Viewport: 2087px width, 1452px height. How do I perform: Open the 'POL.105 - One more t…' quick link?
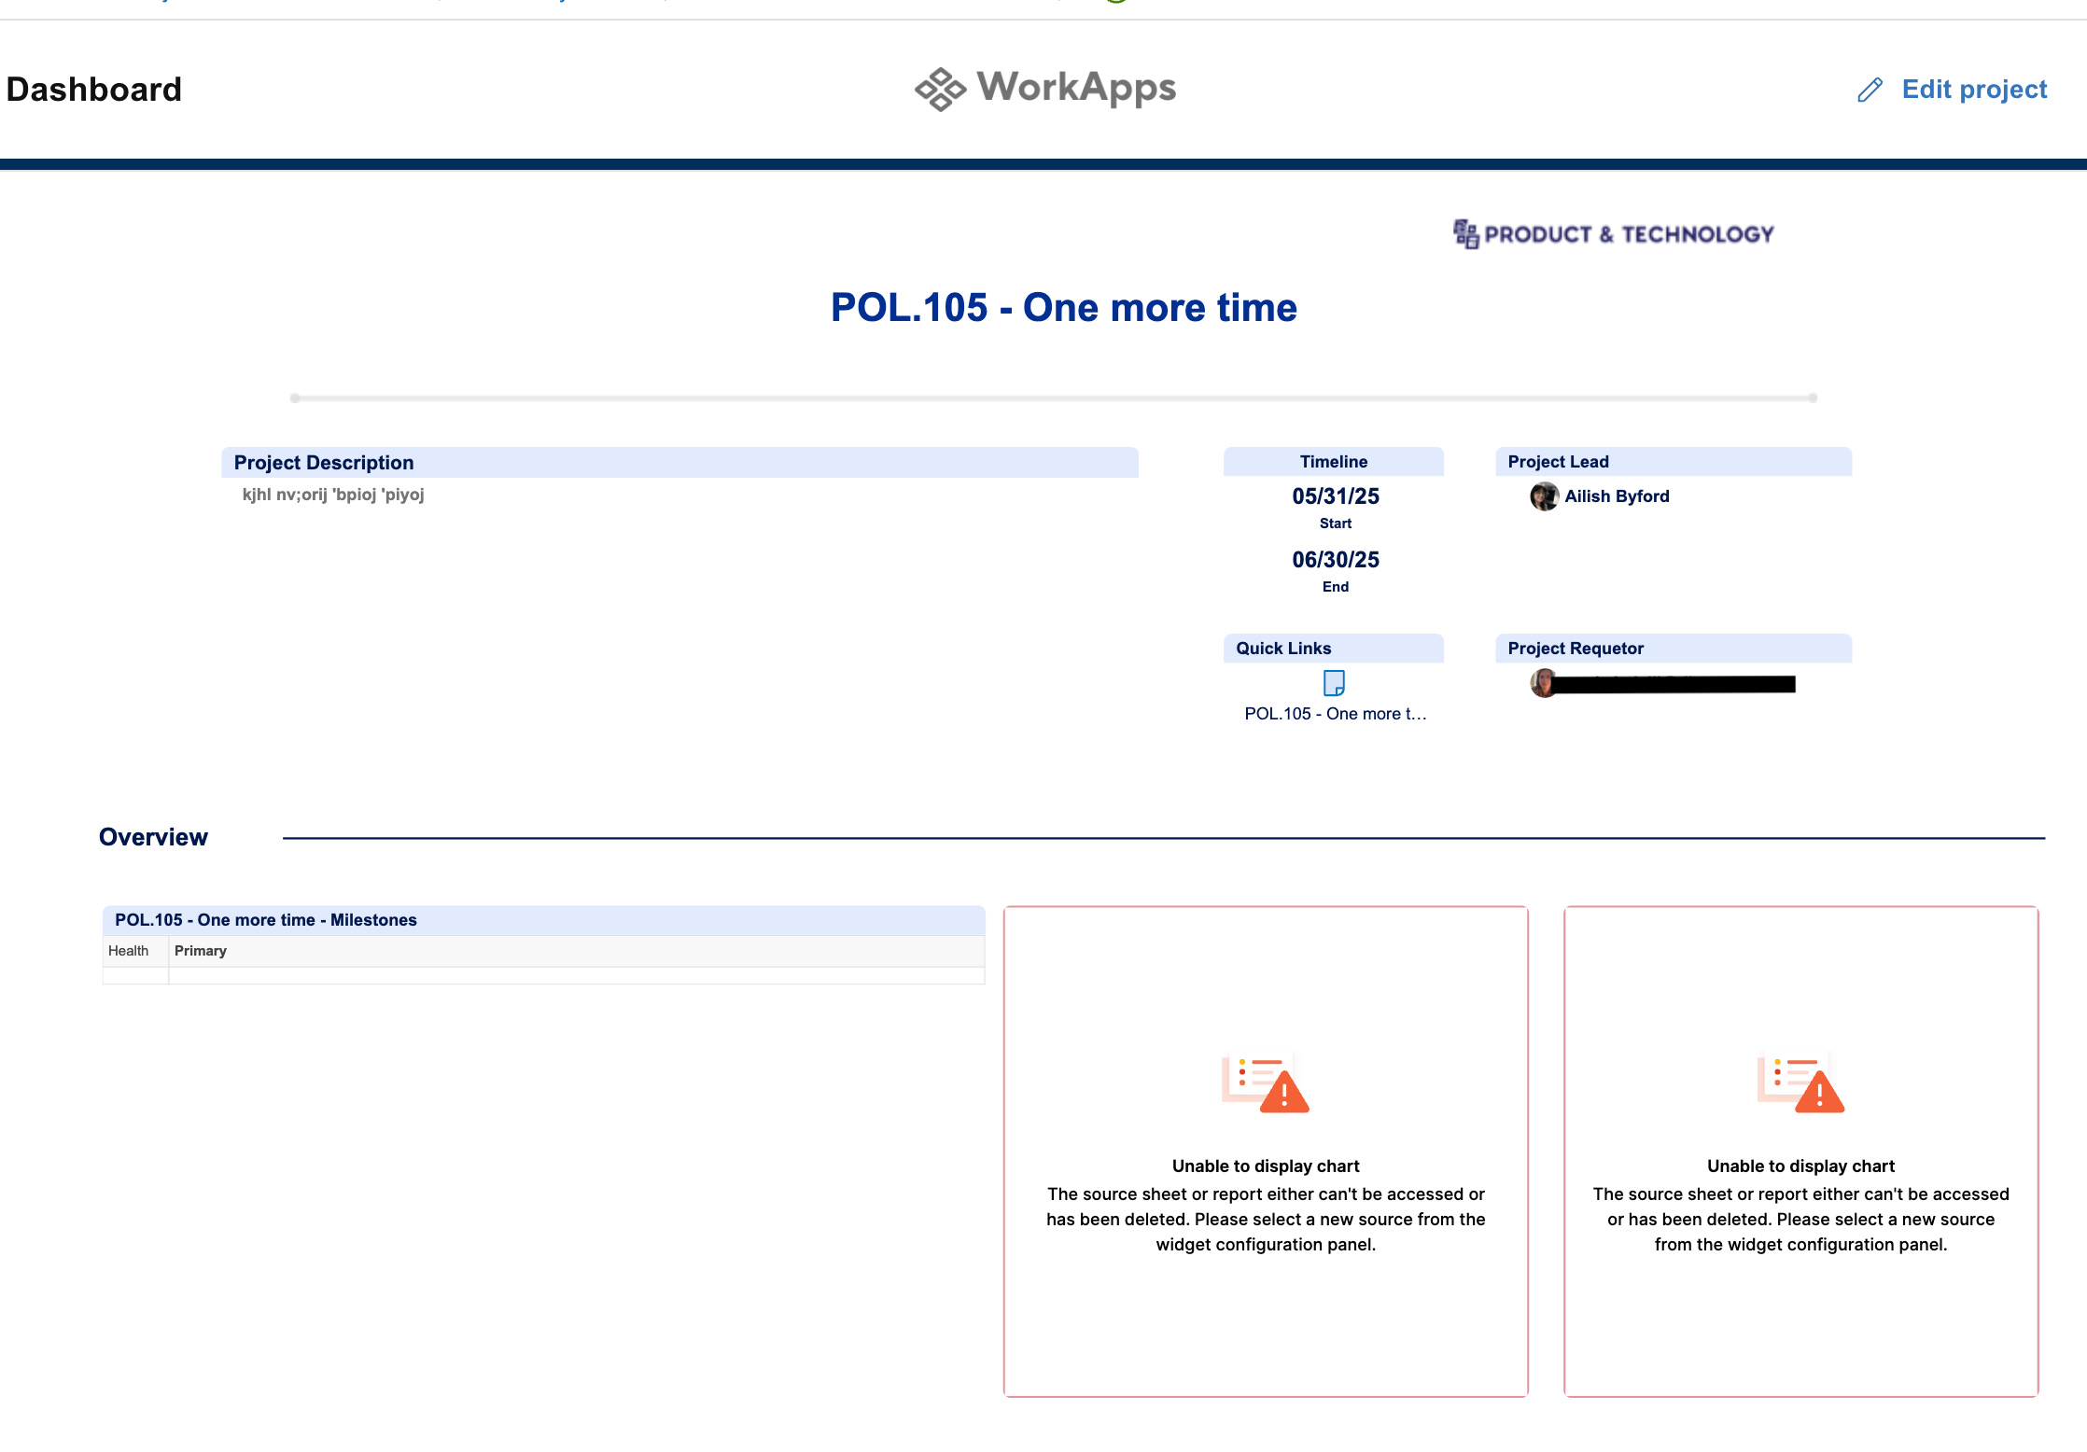[x=1335, y=714]
